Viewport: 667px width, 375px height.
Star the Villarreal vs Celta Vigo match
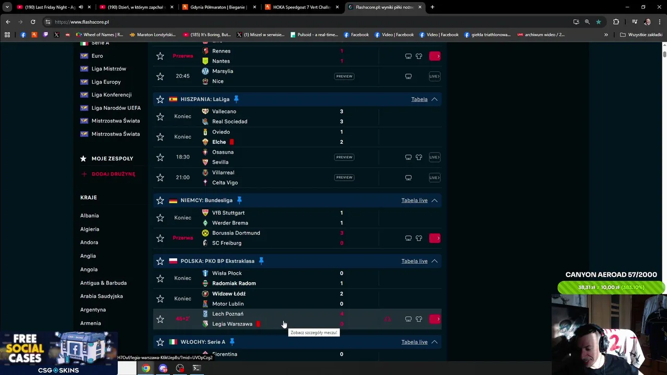coord(160,177)
